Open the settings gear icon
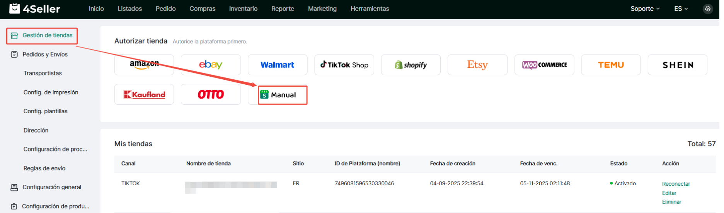 [707, 8]
